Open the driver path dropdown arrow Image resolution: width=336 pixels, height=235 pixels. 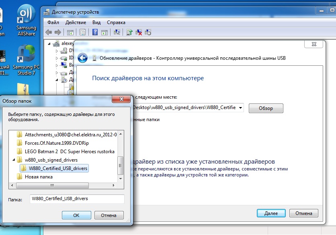240,107
